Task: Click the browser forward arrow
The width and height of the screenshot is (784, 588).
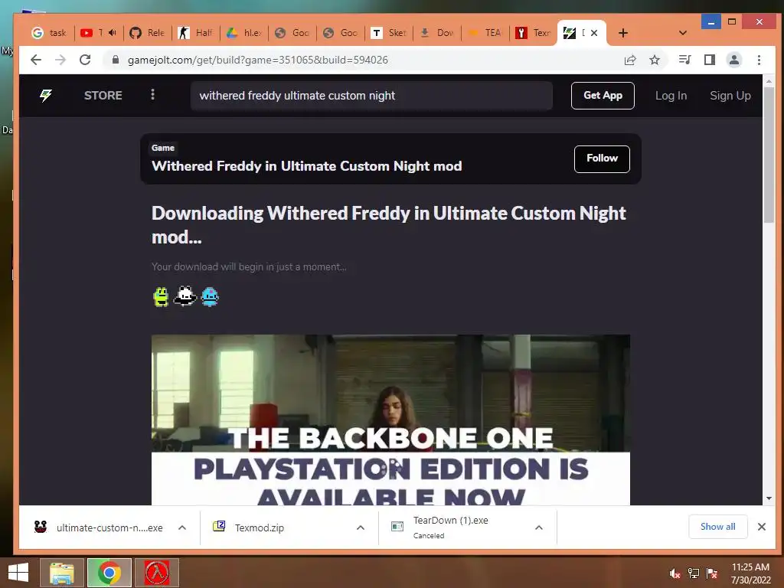Action: 60,60
